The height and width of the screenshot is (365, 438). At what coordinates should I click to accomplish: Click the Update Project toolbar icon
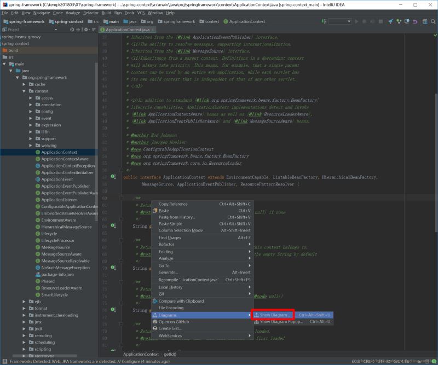(x=390, y=20)
